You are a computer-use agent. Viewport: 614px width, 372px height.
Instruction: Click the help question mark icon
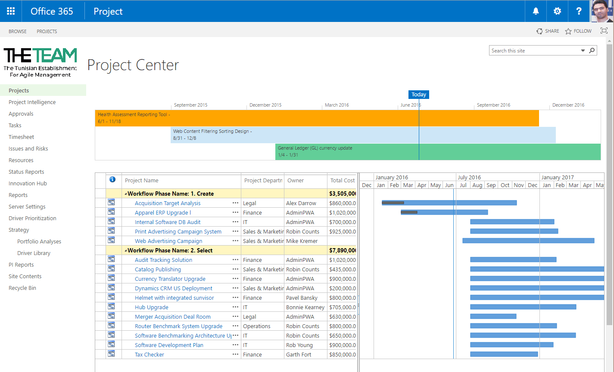579,11
